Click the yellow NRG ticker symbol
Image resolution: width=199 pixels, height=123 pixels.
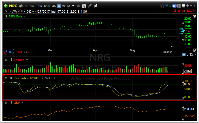coord(13,6)
